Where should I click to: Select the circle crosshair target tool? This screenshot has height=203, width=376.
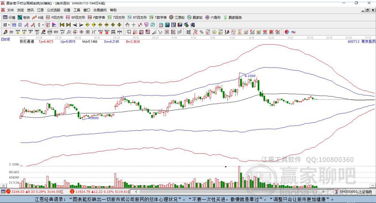[x=75, y=32]
